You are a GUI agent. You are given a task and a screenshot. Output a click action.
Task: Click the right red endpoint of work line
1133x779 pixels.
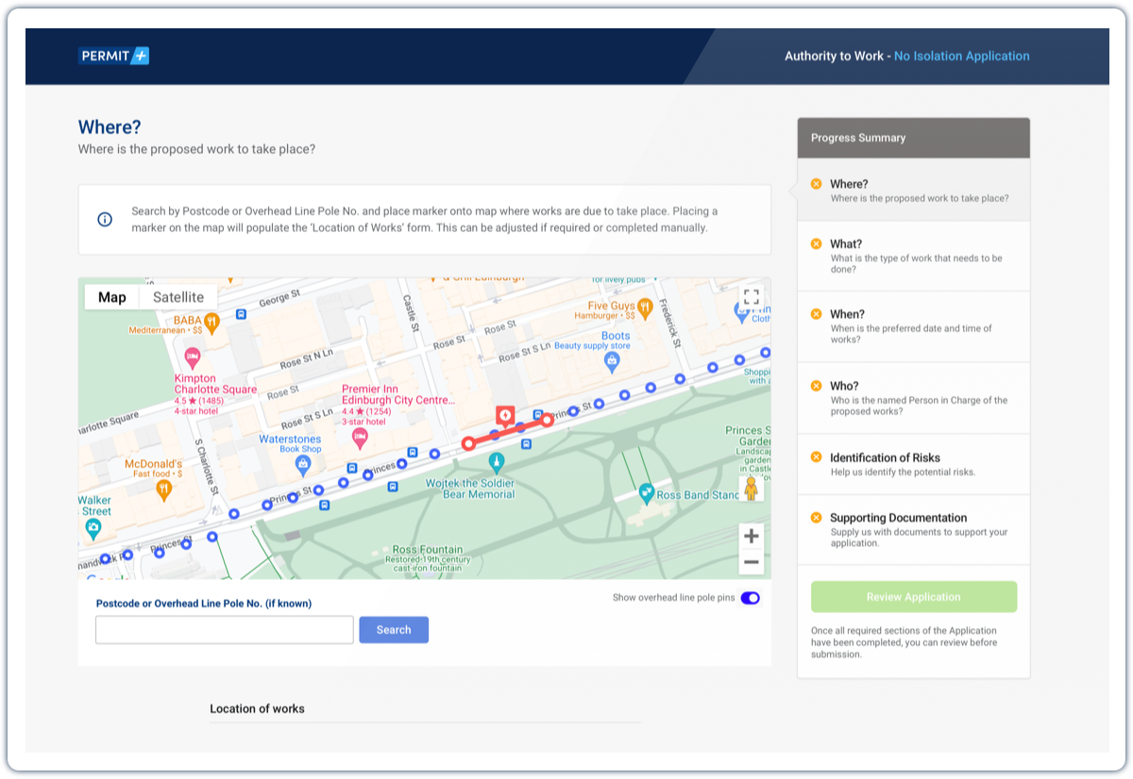(x=547, y=421)
